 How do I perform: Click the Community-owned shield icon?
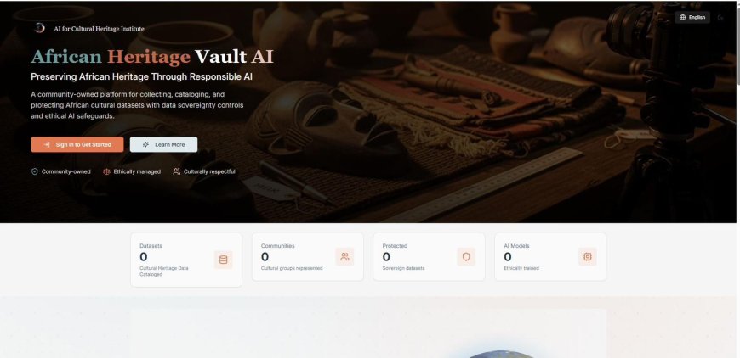[35, 171]
